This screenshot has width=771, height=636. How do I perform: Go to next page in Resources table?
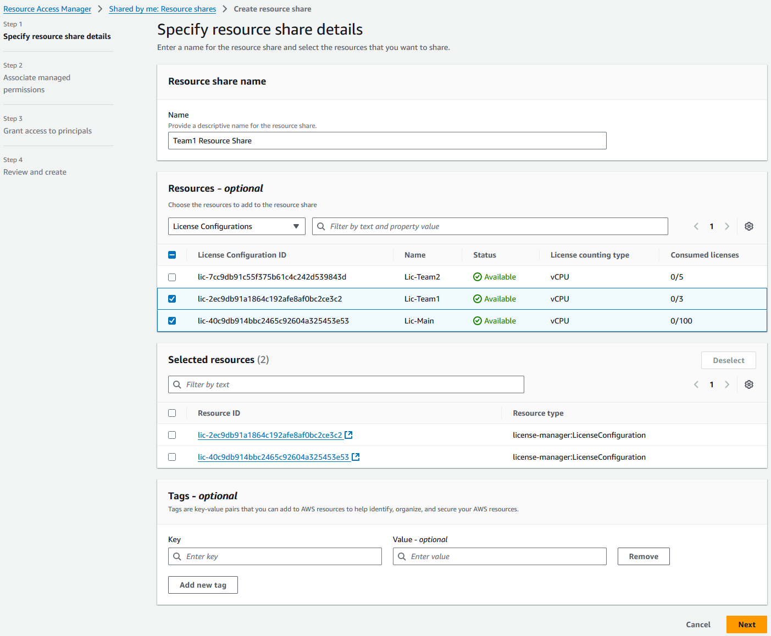click(727, 226)
